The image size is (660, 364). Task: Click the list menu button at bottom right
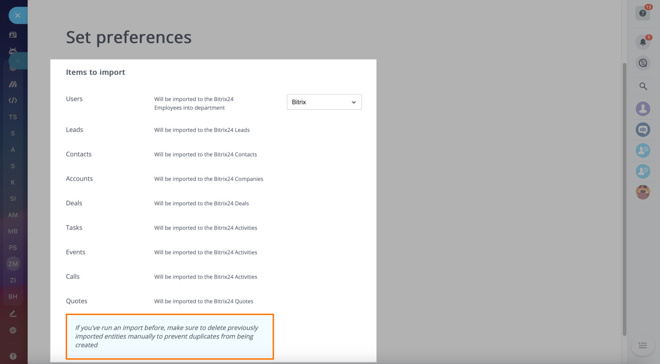642,345
